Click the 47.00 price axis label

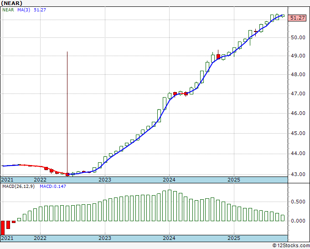(298, 94)
